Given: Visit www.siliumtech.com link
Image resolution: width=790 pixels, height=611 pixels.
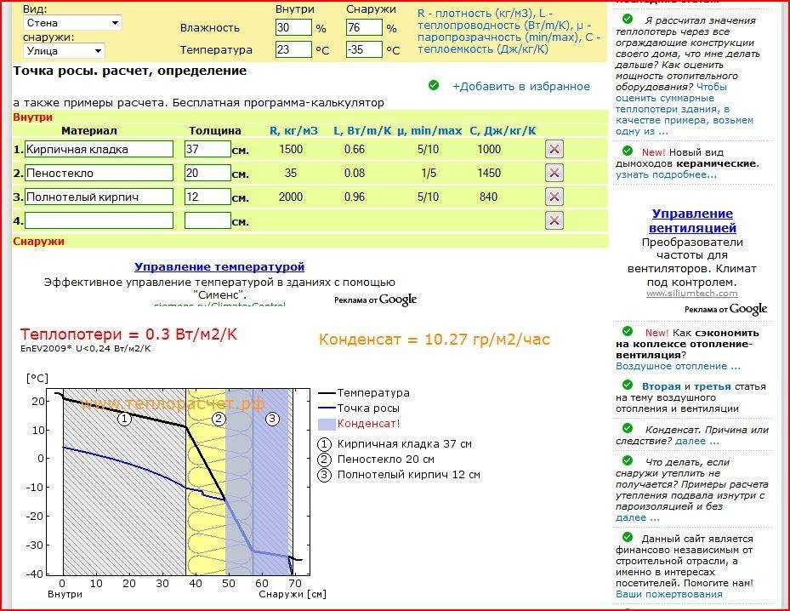Looking at the screenshot, I should pos(691,294).
